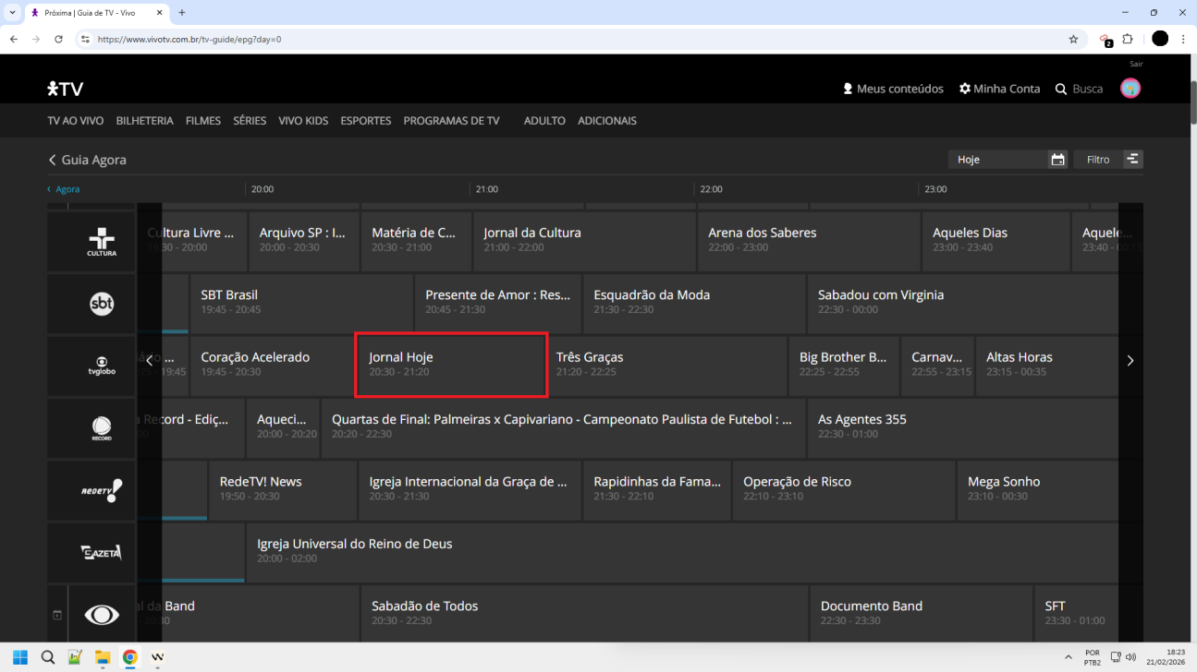This screenshot has height=672, width=1197.
Task: Go back via Guia Agora
Action: click(87, 160)
